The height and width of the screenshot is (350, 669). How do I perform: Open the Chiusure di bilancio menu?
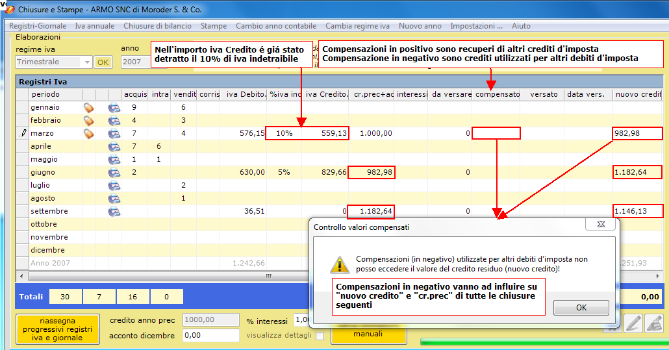coord(157,26)
